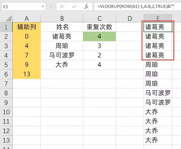Open the Insert Function fx icon

(86, 6)
